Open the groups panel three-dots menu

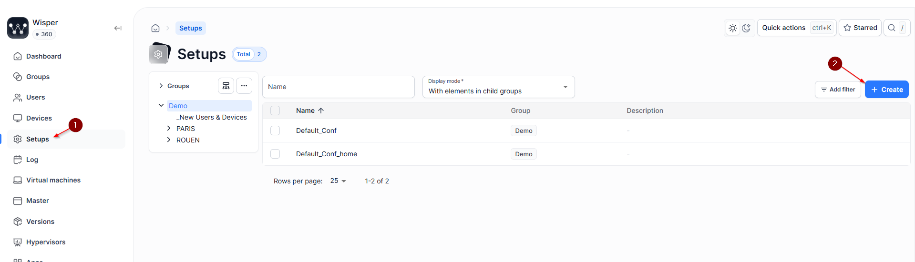[x=244, y=86]
